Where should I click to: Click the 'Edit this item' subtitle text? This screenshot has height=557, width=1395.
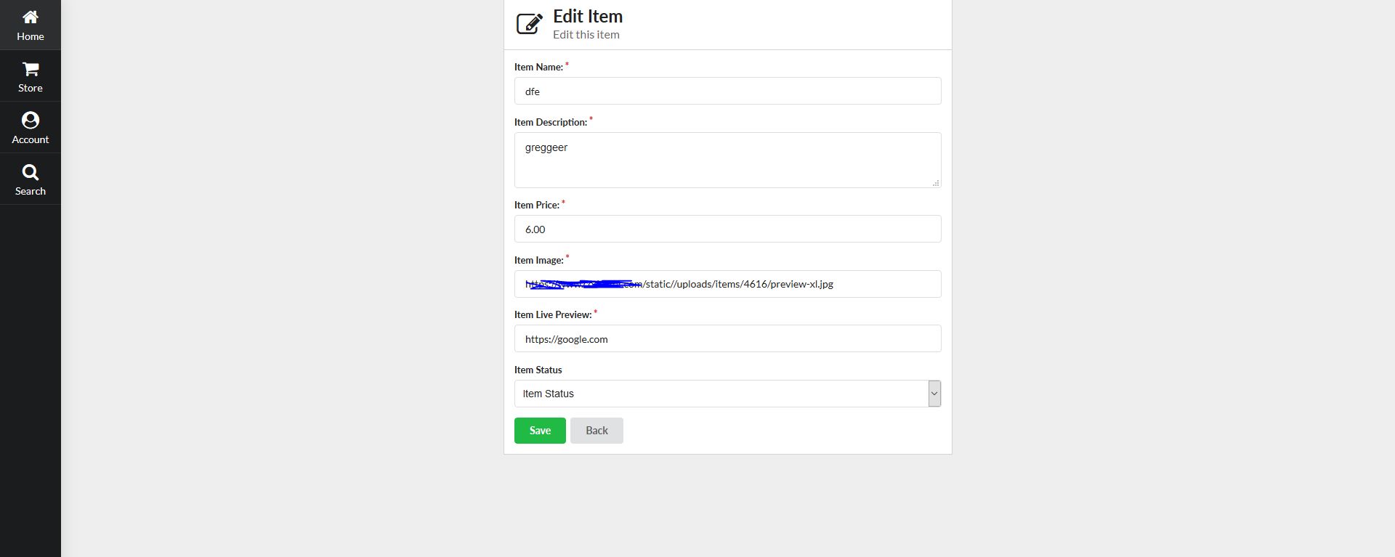(x=586, y=35)
